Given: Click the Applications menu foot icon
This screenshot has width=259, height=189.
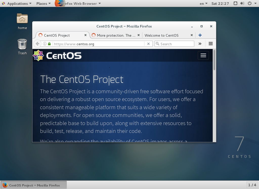Looking at the screenshot, I should pos(4,3).
